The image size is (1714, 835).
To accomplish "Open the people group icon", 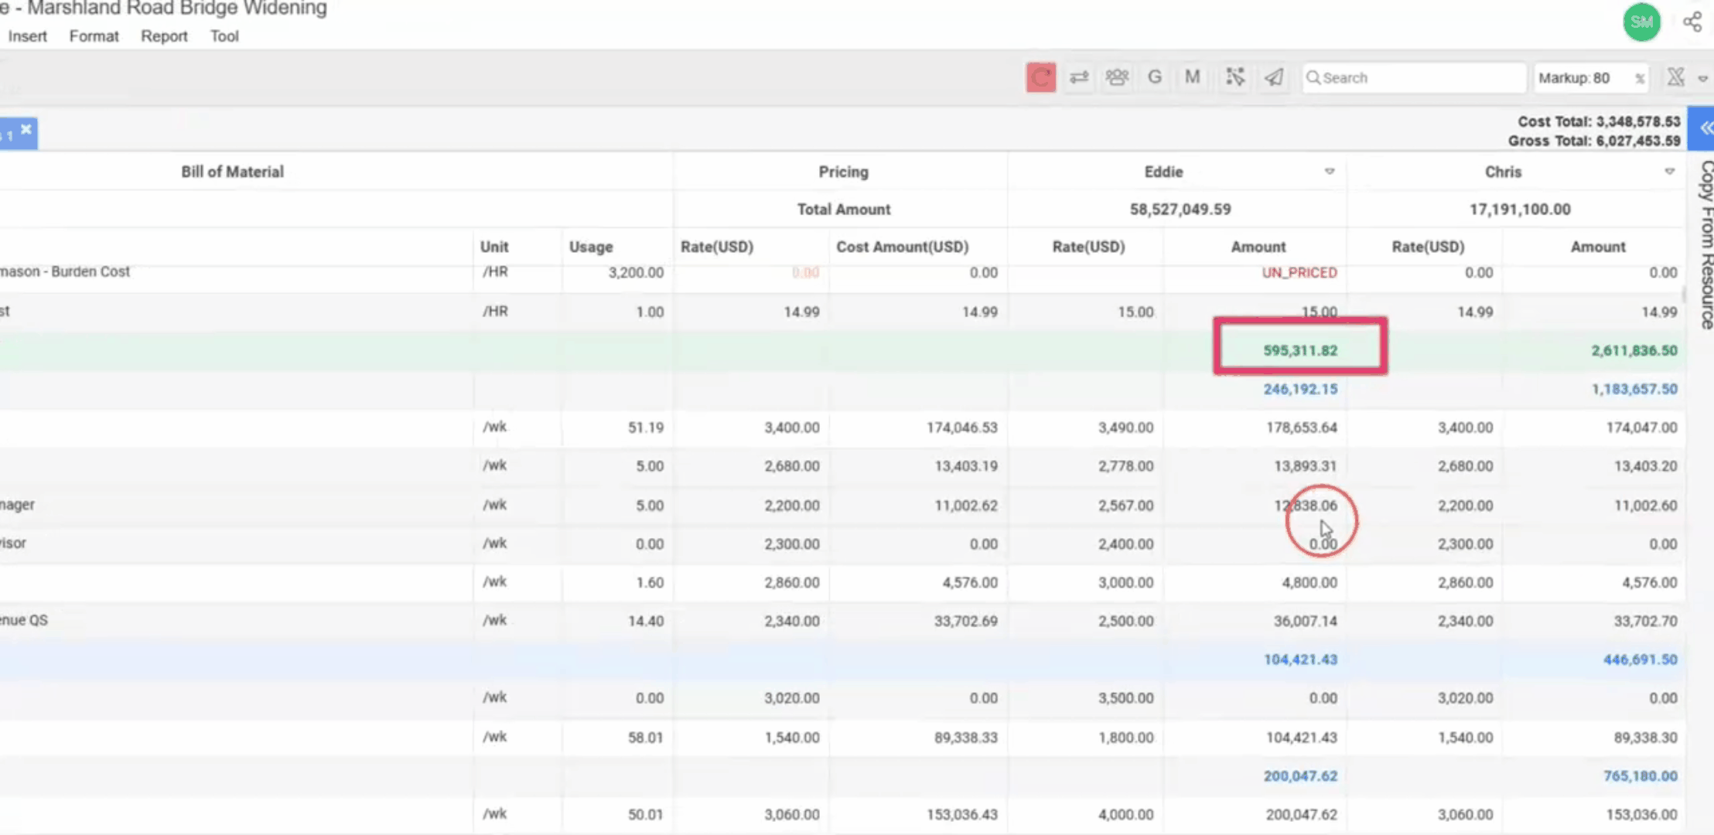I will point(1117,77).
